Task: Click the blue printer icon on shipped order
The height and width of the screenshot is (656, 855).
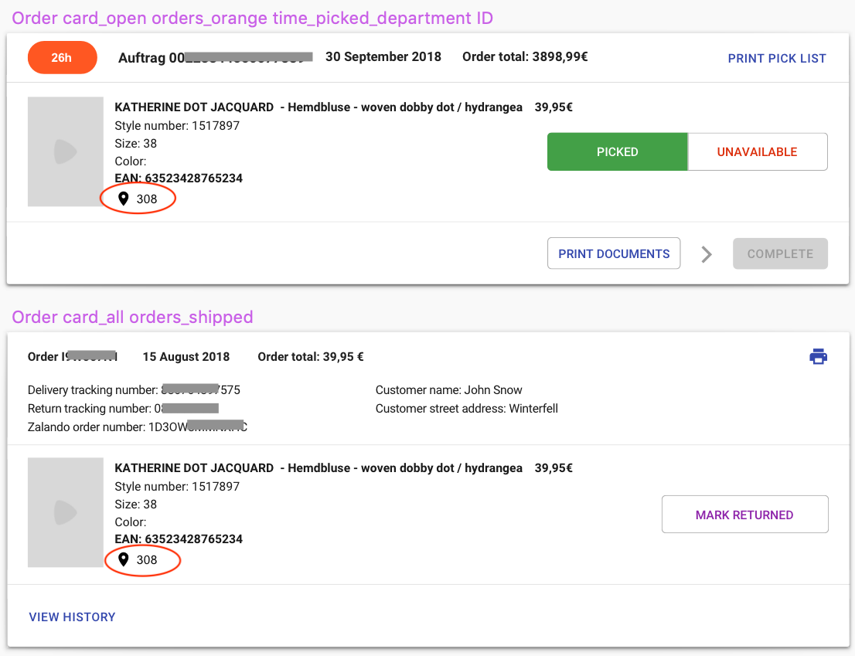Action: [x=818, y=356]
